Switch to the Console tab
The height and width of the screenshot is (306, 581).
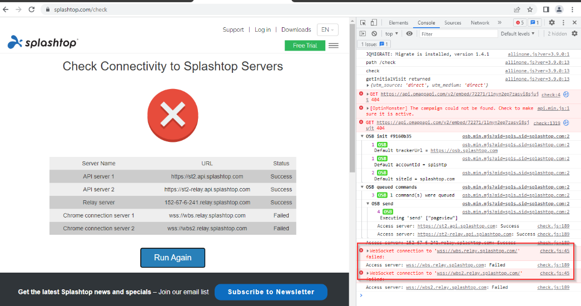click(x=426, y=23)
